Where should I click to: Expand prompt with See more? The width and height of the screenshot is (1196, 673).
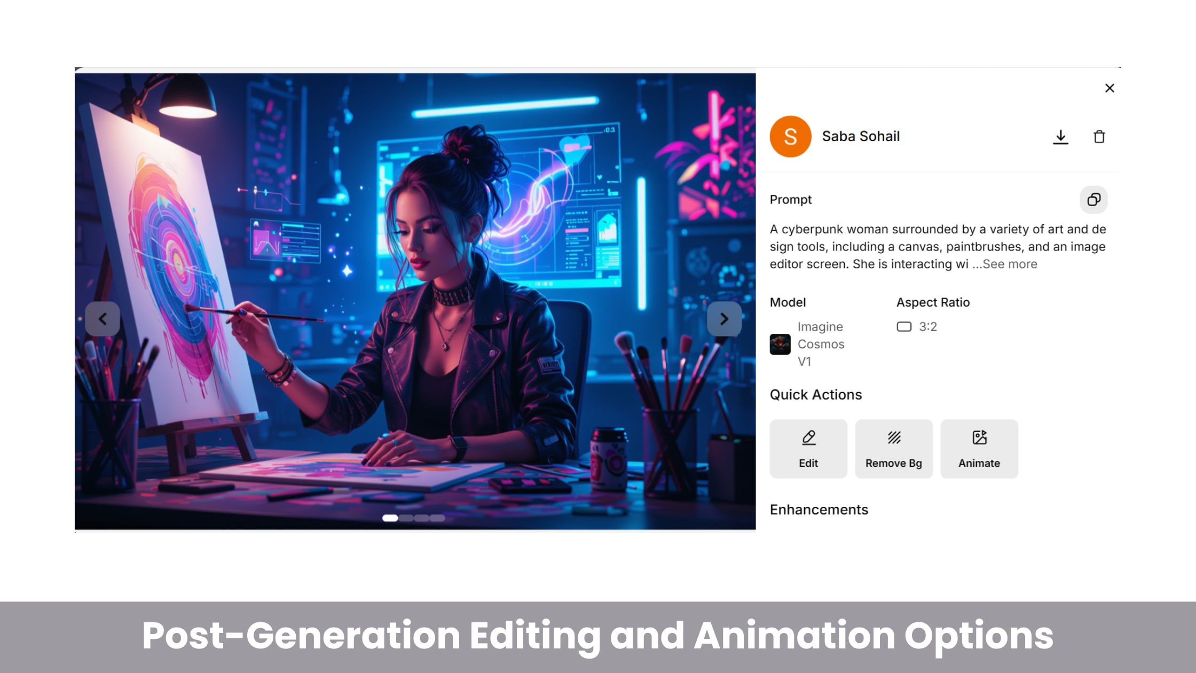tap(1009, 264)
